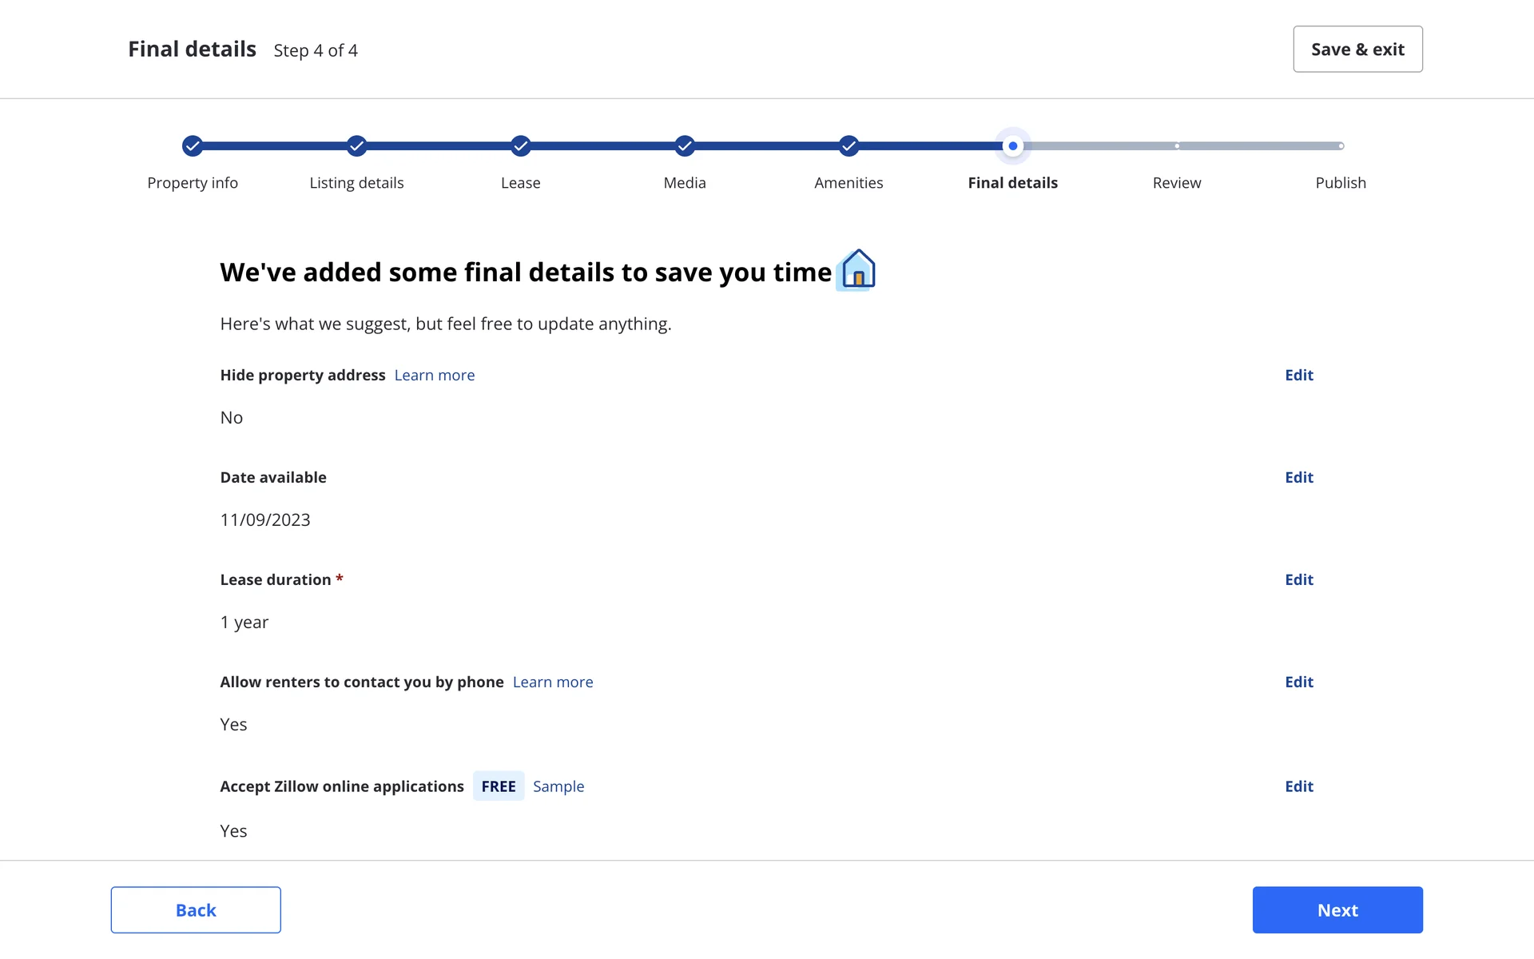Click the Final details current step dot
The width and height of the screenshot is (1534, 959).
pyautogui.click(x=1013, y=145)
